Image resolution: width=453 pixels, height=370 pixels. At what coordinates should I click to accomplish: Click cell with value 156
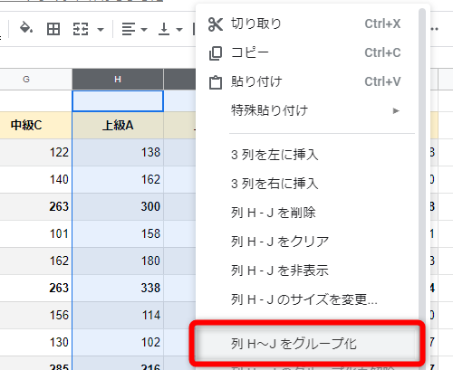(x=35, y=315)
